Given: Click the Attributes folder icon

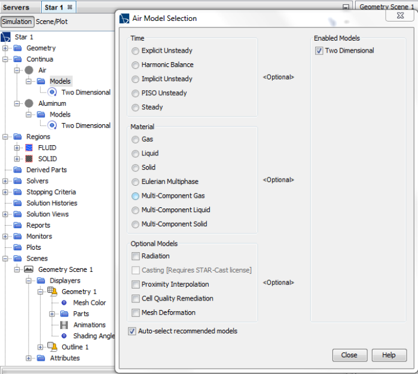Looking at the screenshot, I should [x=41, y=358].
